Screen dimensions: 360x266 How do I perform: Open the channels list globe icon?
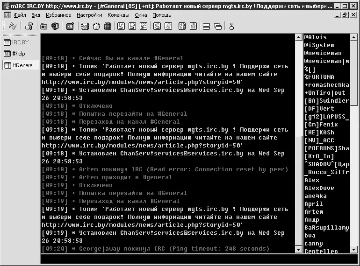click(x=55, y=26)
